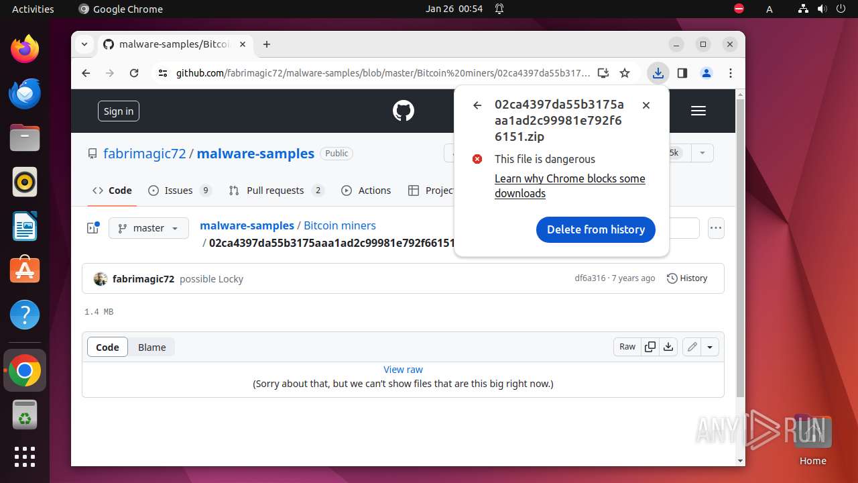Open Chrome three-dot menu

pyautogui.click(x=731, y=73)
